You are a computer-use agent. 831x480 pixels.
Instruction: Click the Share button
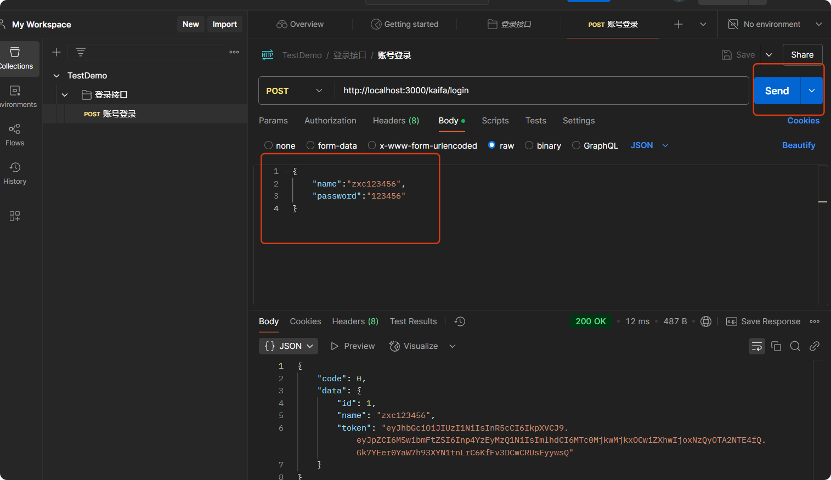pos(802,55)
